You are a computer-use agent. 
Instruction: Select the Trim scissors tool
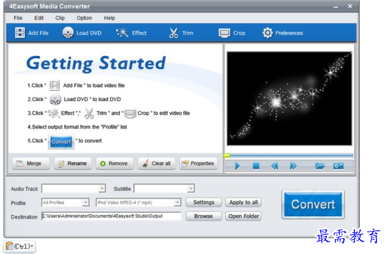click(174, 33)
